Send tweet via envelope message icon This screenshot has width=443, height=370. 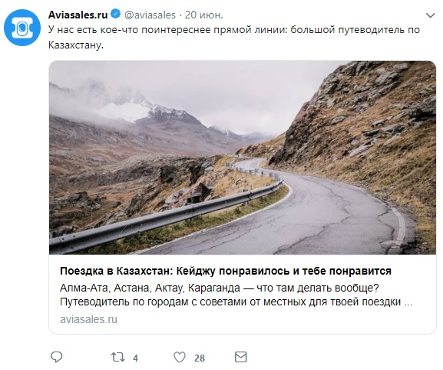pos(241,357)
